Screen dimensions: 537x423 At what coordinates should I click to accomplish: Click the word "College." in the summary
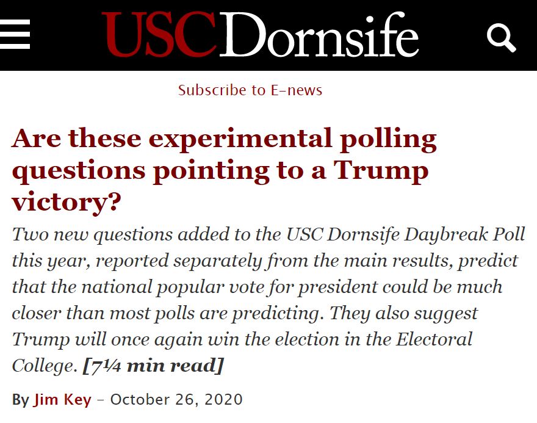click(45, 366)
